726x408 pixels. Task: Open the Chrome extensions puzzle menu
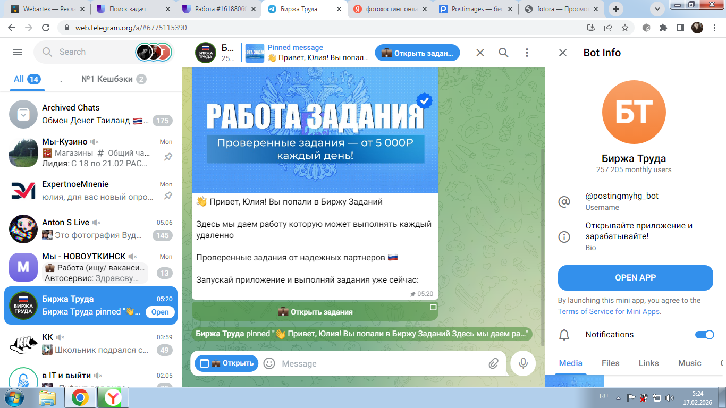click(663, 28)
